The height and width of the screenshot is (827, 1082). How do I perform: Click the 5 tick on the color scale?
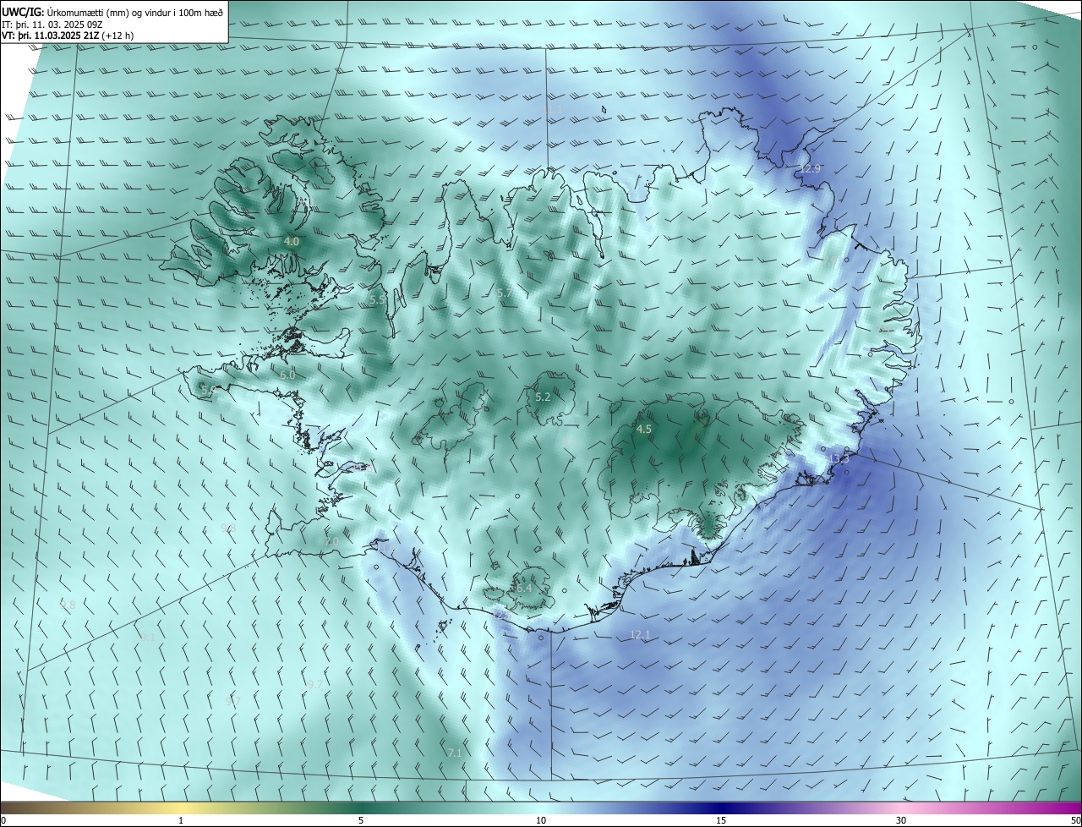[361, 820]
